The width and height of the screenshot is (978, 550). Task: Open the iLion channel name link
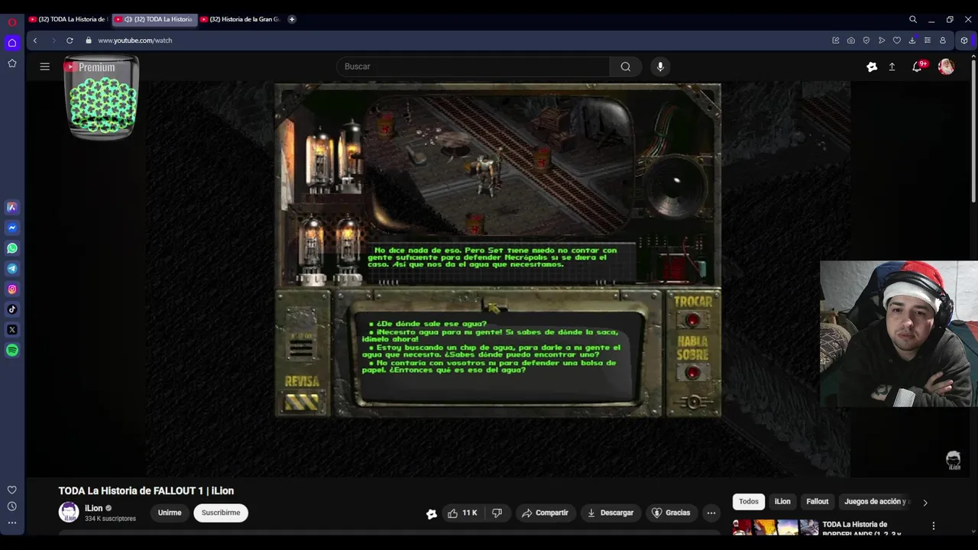pyautogui.click(x=93, y=508)
